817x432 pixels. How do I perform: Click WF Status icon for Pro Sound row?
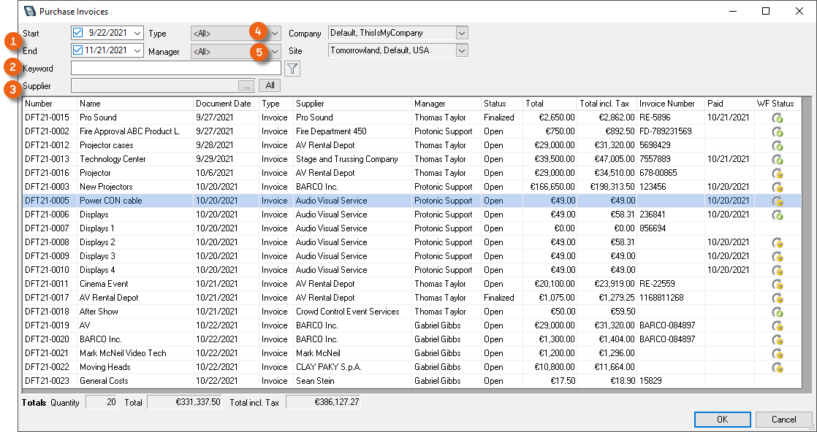point(778,117)
